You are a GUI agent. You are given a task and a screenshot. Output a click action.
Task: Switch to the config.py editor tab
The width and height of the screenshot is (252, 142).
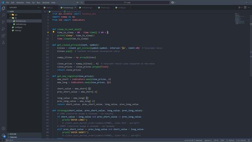(x=122, y=7)
